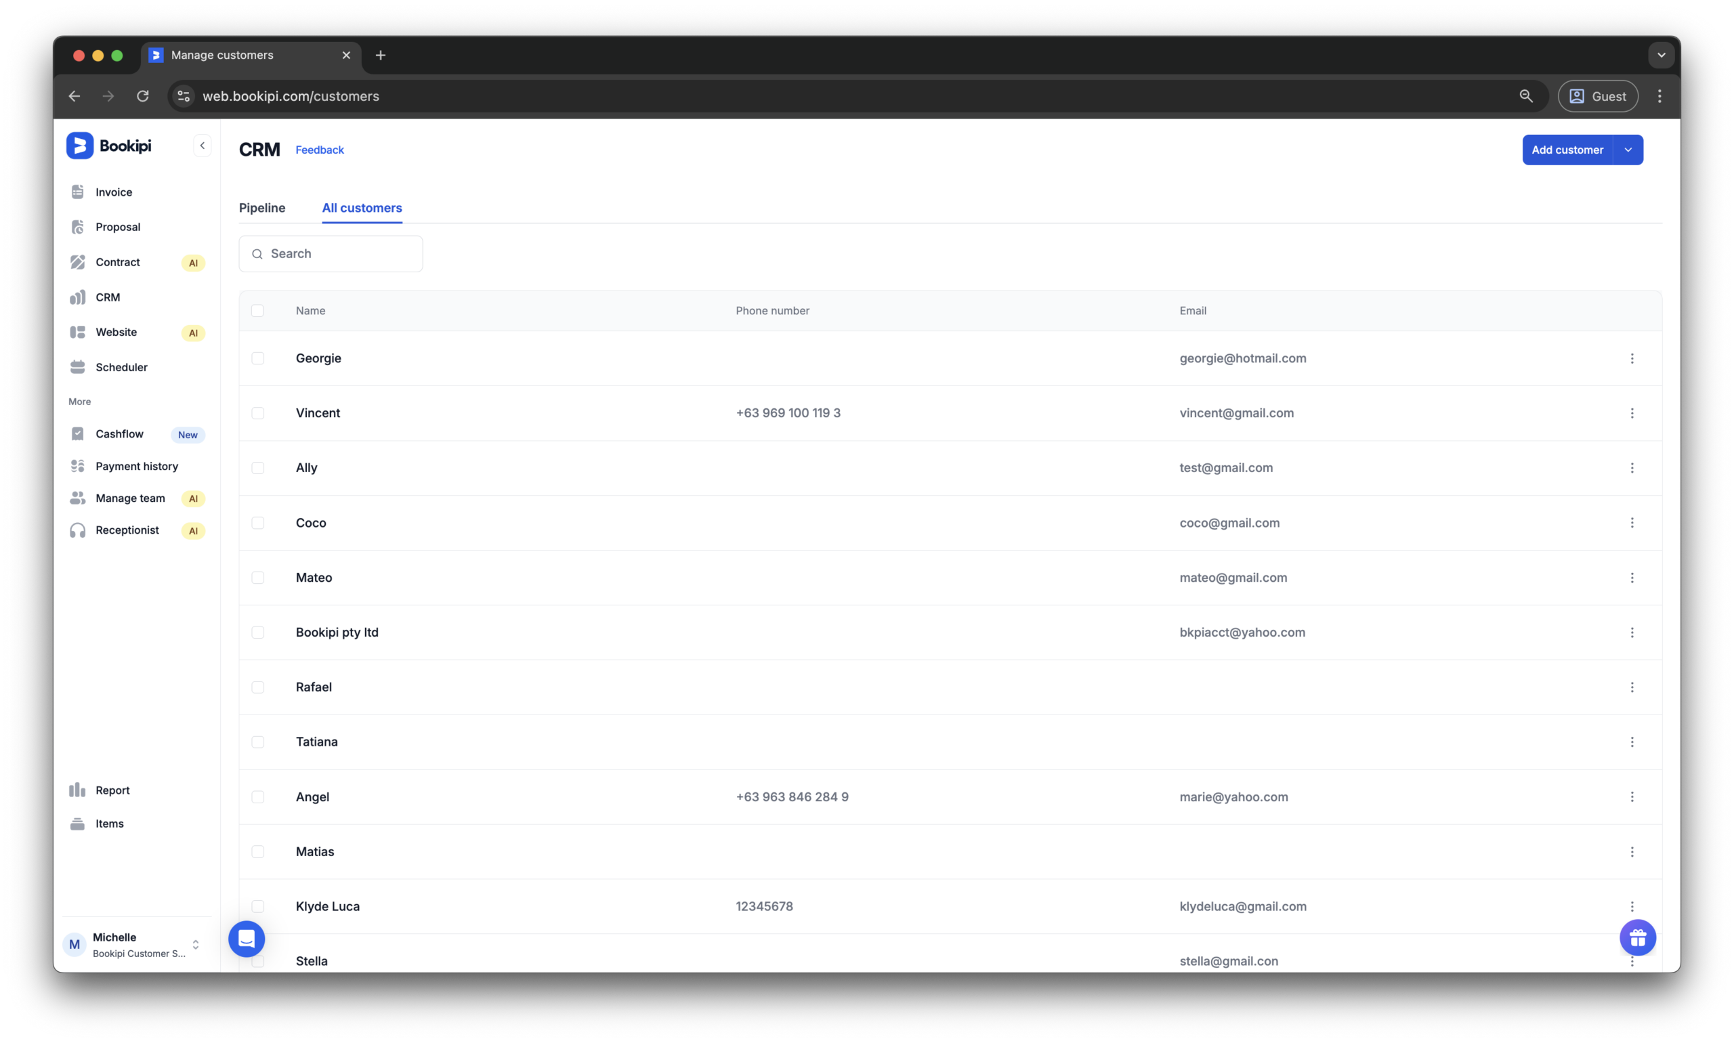
Task: Check the row for Klyde Luca
Action: coord(258,906)
